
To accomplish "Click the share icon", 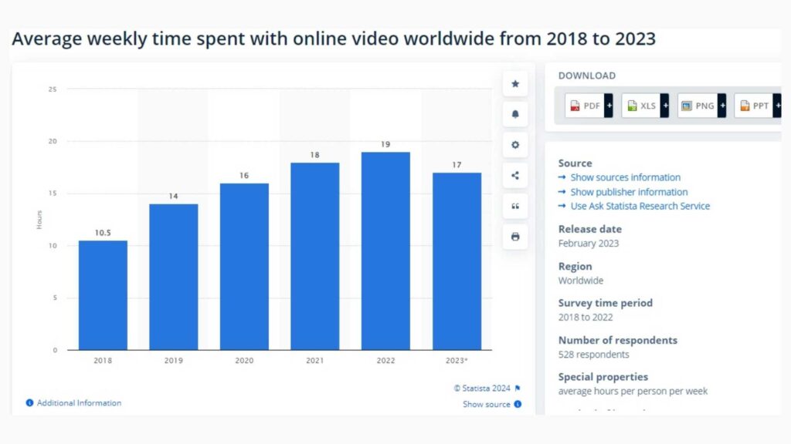I will pos(515,176).
